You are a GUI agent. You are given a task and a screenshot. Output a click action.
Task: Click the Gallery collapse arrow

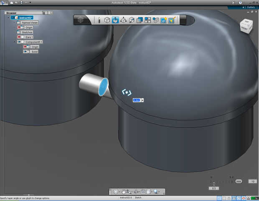tap(243, 7)
